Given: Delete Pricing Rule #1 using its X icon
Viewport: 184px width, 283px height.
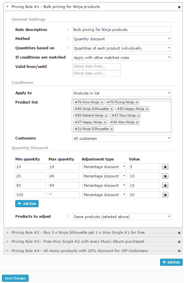Looking at the screenshot, I should pos(179,7).
